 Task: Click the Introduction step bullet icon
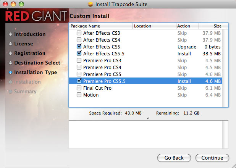coord(10,34)
